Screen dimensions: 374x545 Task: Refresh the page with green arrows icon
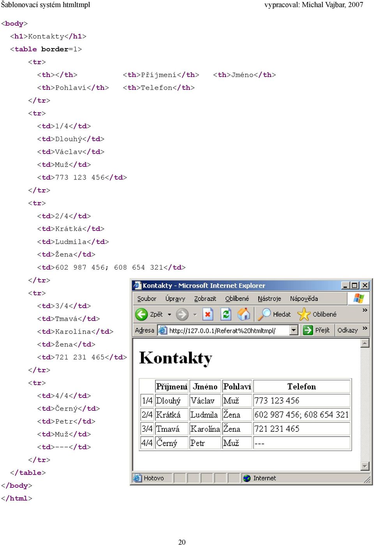point(226,314)
